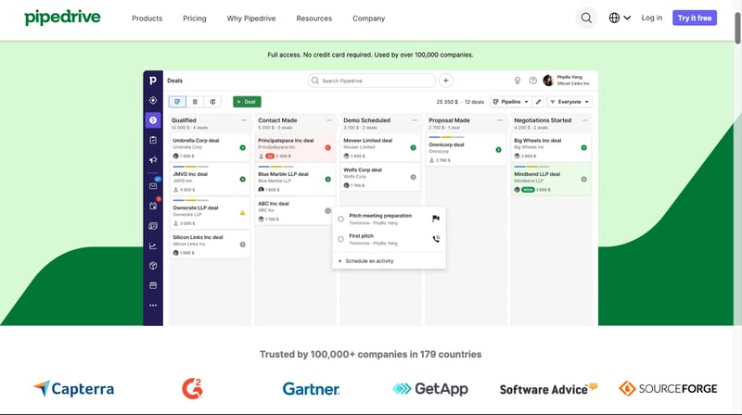742x415 pixels.
Task: Click the Pipedrive P icon in app sidebar
Action: 153,81
